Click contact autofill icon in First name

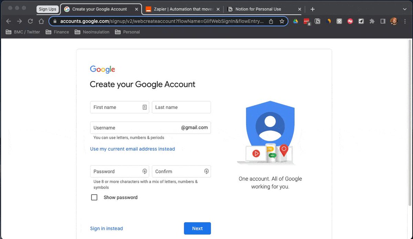tap(145, 107)
